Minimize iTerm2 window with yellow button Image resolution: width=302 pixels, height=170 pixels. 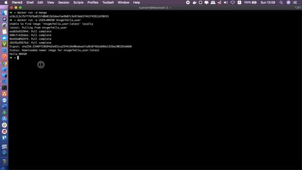16,8
